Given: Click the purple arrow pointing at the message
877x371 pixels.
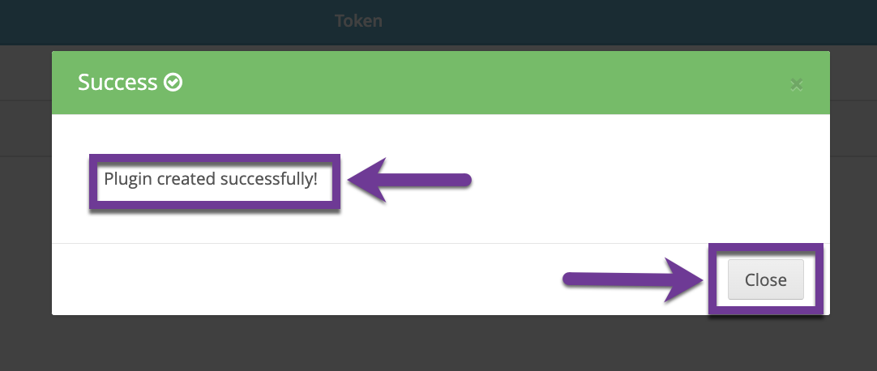Looking at the screenshot, I should [x=410, y=180].
